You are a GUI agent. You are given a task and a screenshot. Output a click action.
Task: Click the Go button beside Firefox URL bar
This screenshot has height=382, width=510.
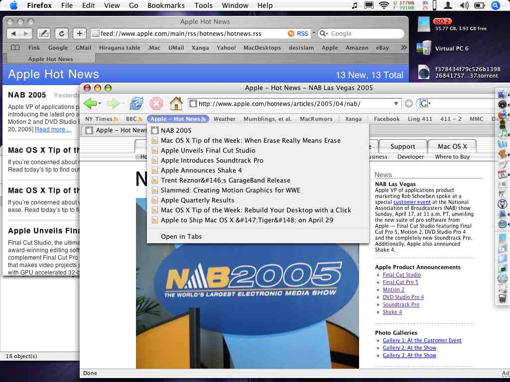click(x=409, y=103)
